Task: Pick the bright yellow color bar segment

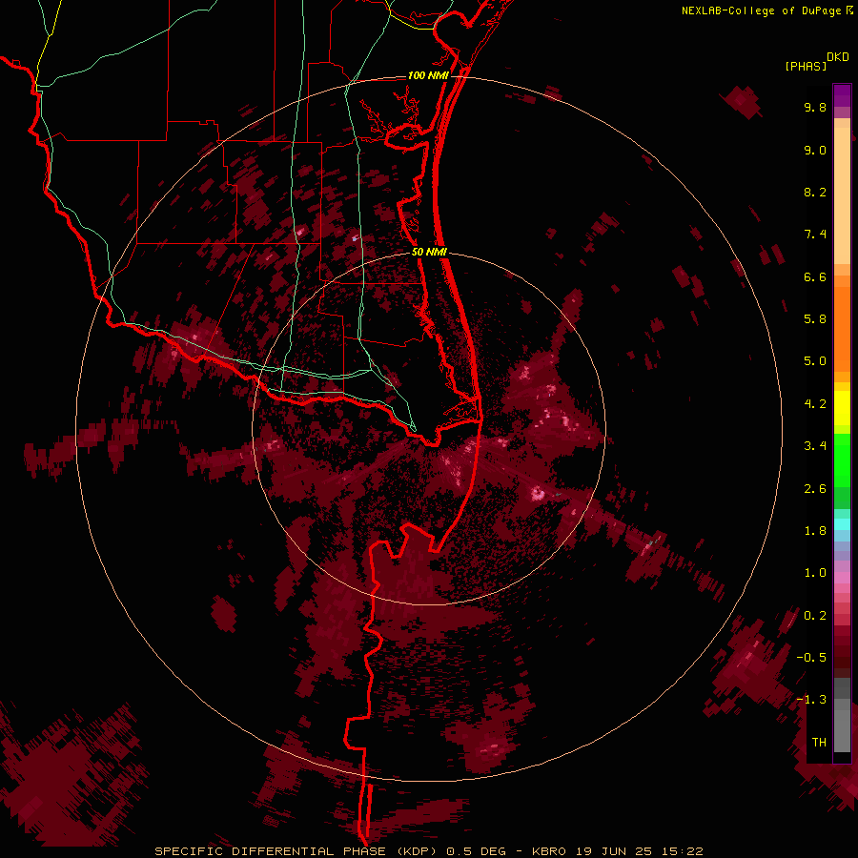Action: pyautogui.click(x=842, y=407)
